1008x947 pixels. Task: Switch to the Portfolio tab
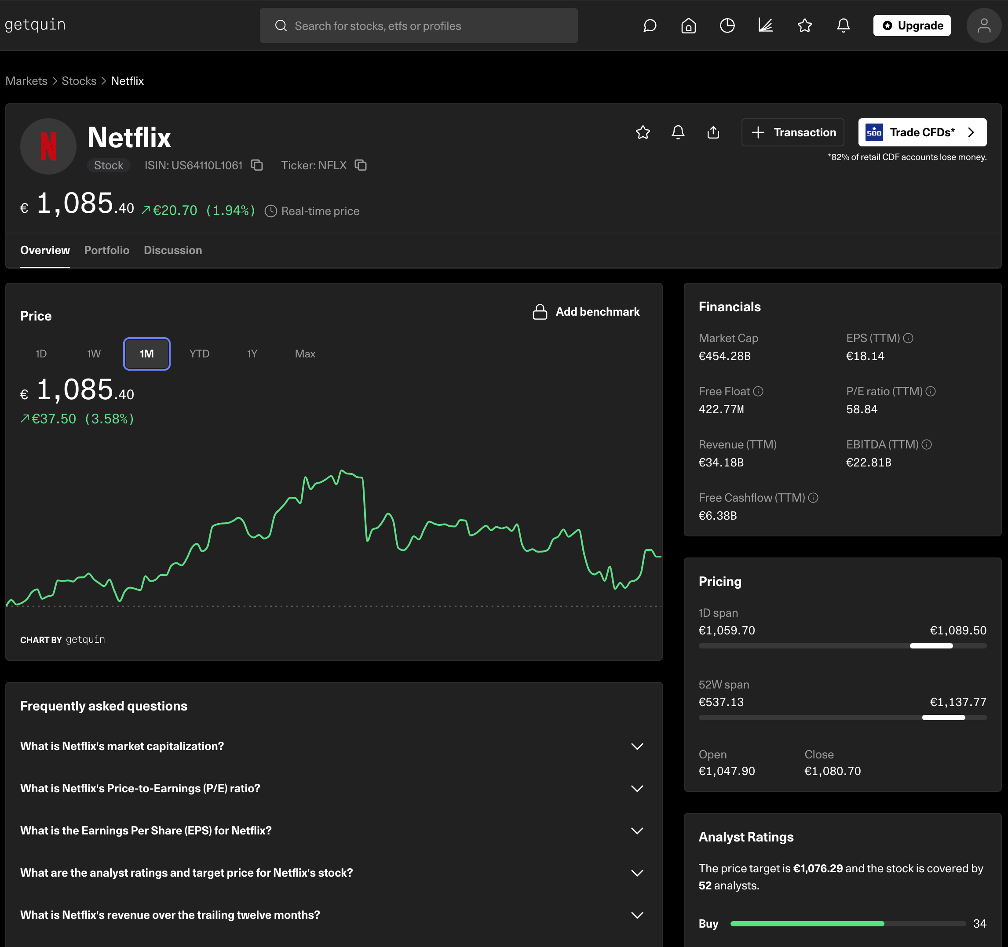click(106, 251)
